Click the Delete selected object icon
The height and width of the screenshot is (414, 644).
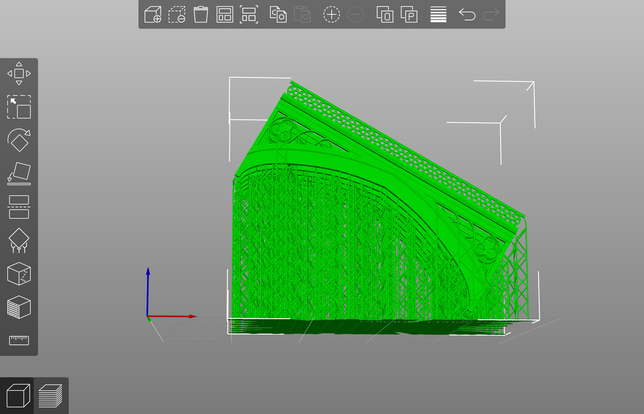[x=177, y=15]
